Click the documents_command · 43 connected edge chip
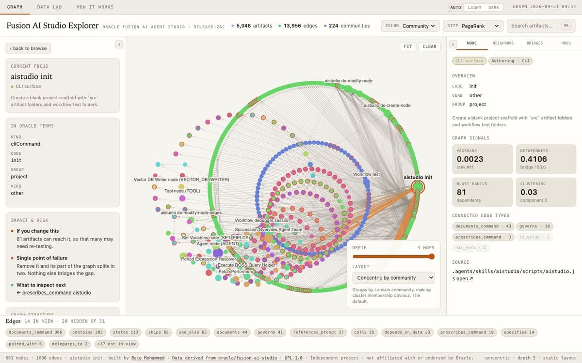582x363 pixels. [483, 226]
